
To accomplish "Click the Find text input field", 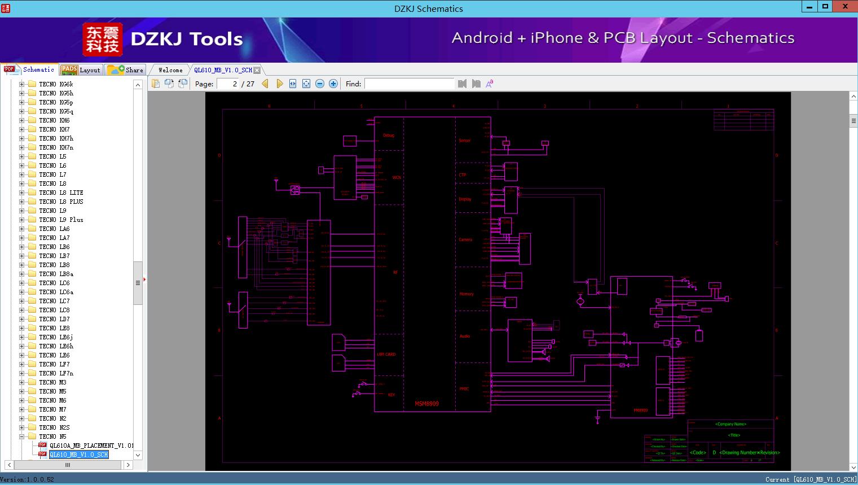I will 409,84.
